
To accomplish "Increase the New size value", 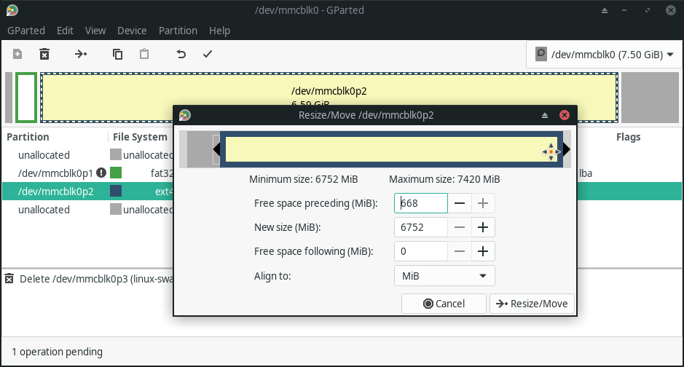I will point(483,227).
